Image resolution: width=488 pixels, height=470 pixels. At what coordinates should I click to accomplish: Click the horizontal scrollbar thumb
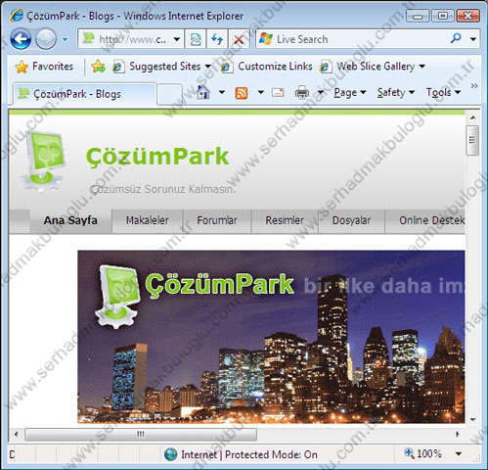[141, 434]
